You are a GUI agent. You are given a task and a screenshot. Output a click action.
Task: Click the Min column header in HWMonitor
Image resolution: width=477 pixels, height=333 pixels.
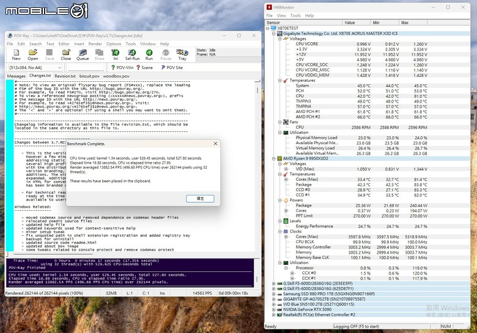point(385,23)
